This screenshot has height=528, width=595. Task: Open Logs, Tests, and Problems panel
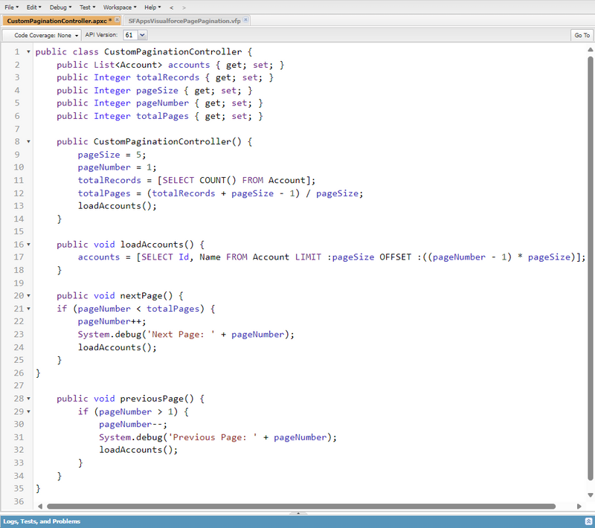pyautogui.click(x=42, y=521)
